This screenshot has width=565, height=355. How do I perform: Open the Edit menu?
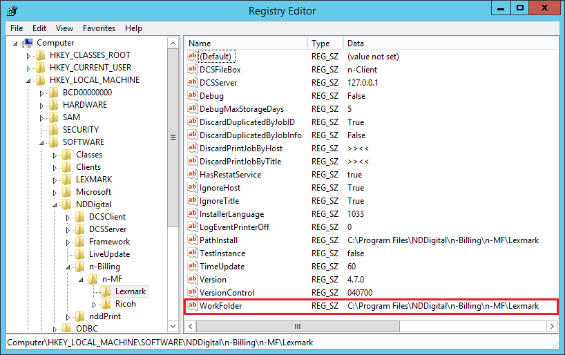tap(39, 28)
